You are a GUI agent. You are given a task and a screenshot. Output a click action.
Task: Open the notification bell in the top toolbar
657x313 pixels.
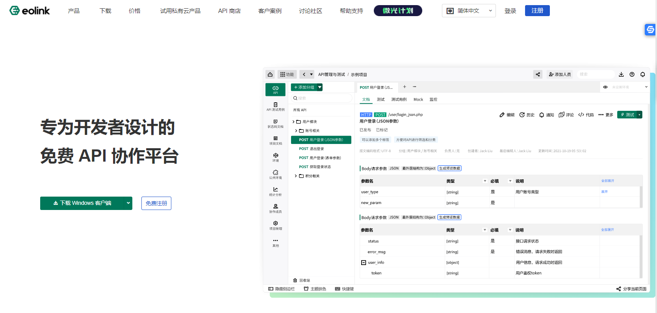[x=642, y=74]
